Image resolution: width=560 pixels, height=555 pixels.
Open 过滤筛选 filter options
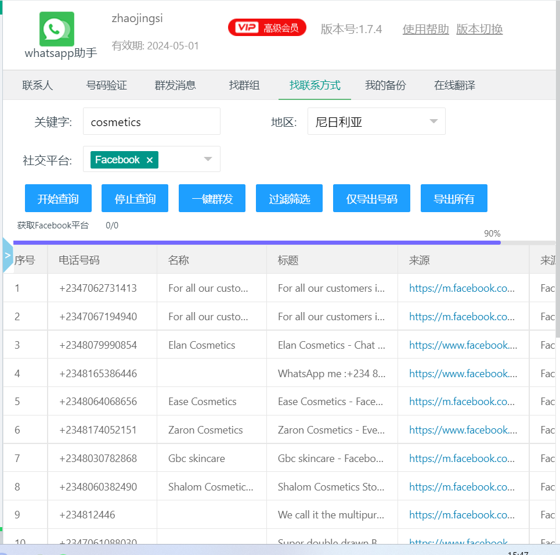click(289, 199)
